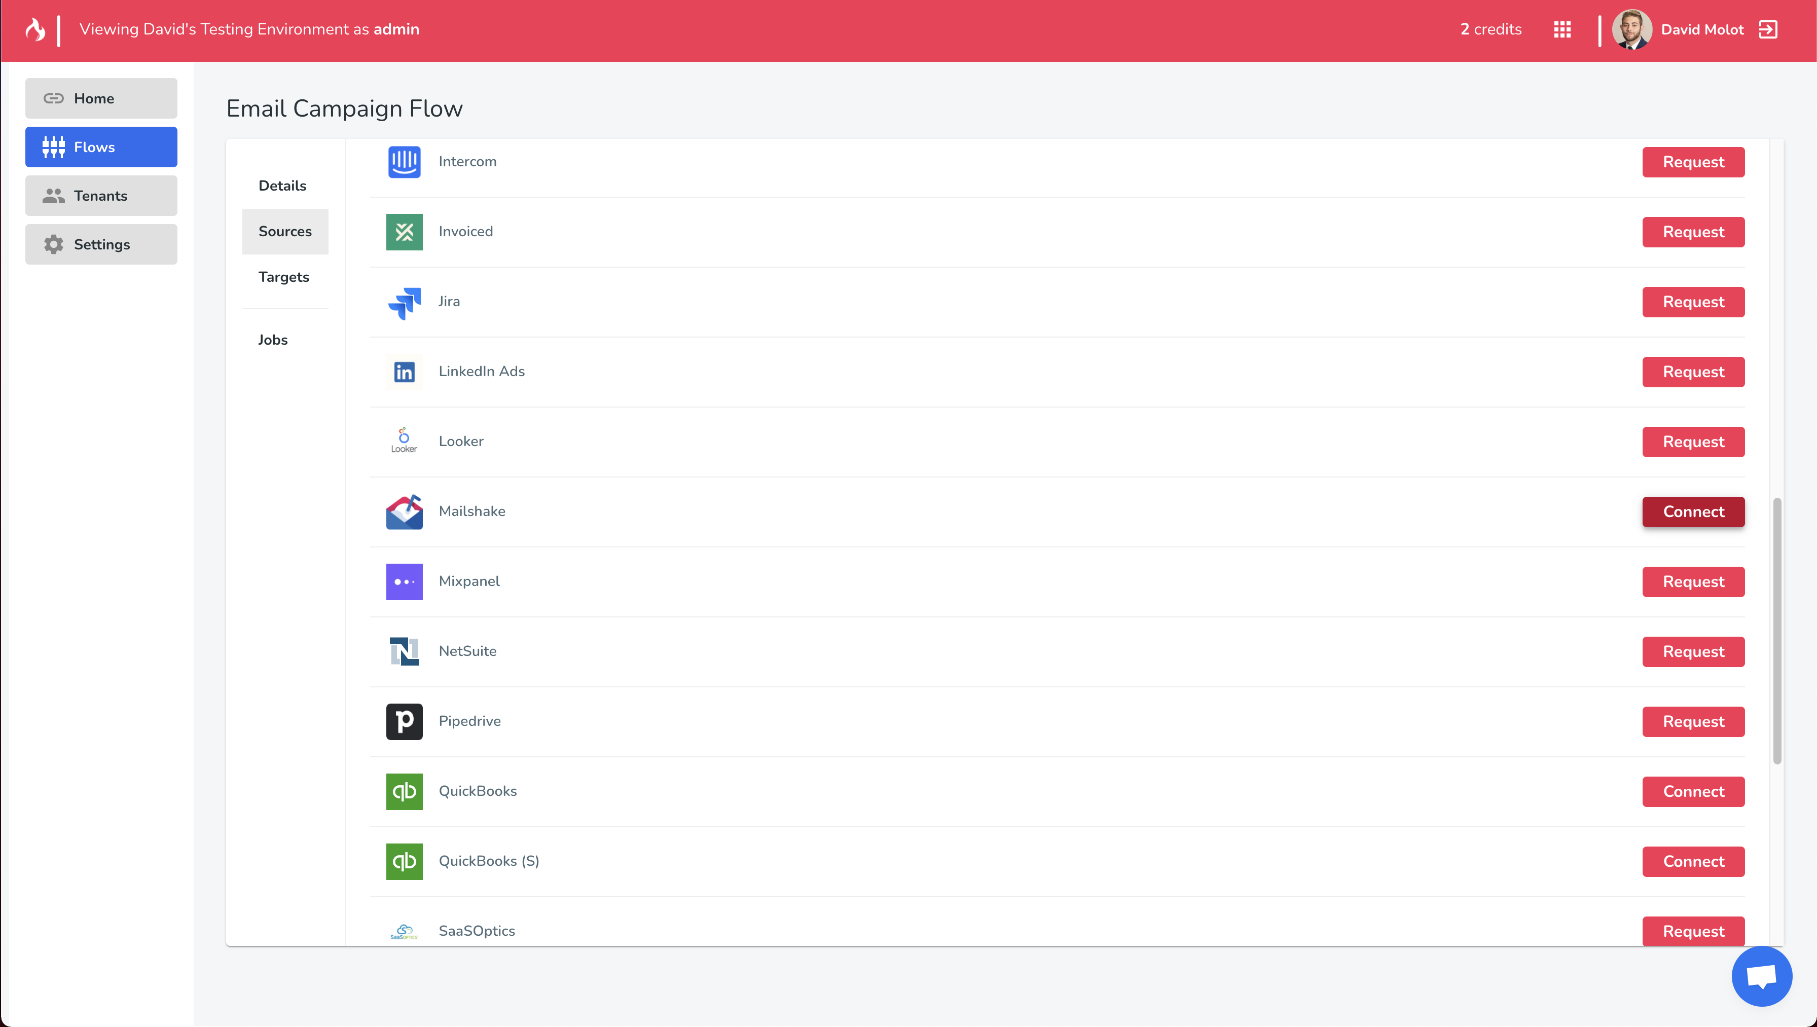Screen dimensions: 1817x1027
Task: Click the logout icon beside David Molot
Action: tap(1768, 29)
